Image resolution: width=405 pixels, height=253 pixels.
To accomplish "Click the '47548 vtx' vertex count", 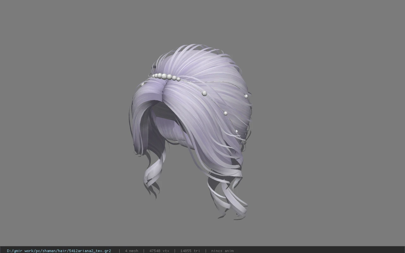I will (159, 251).
